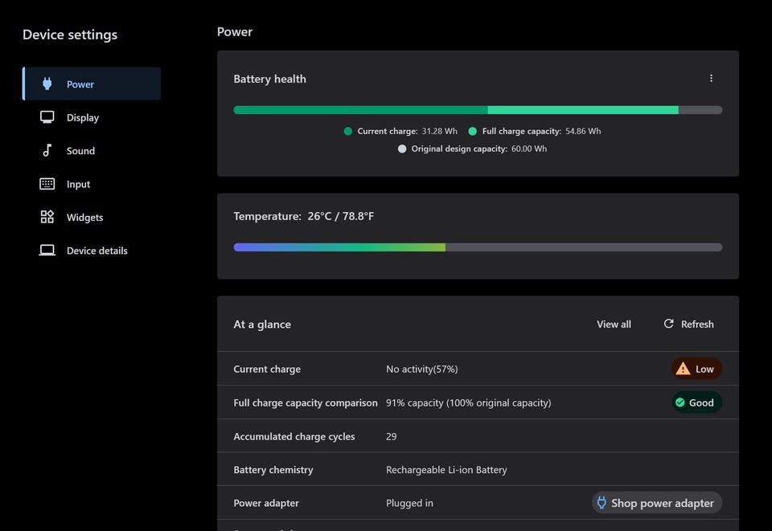This screenshot has width=772, height=531.
Task: Click the Refresh button label
Action: point(697,325)
